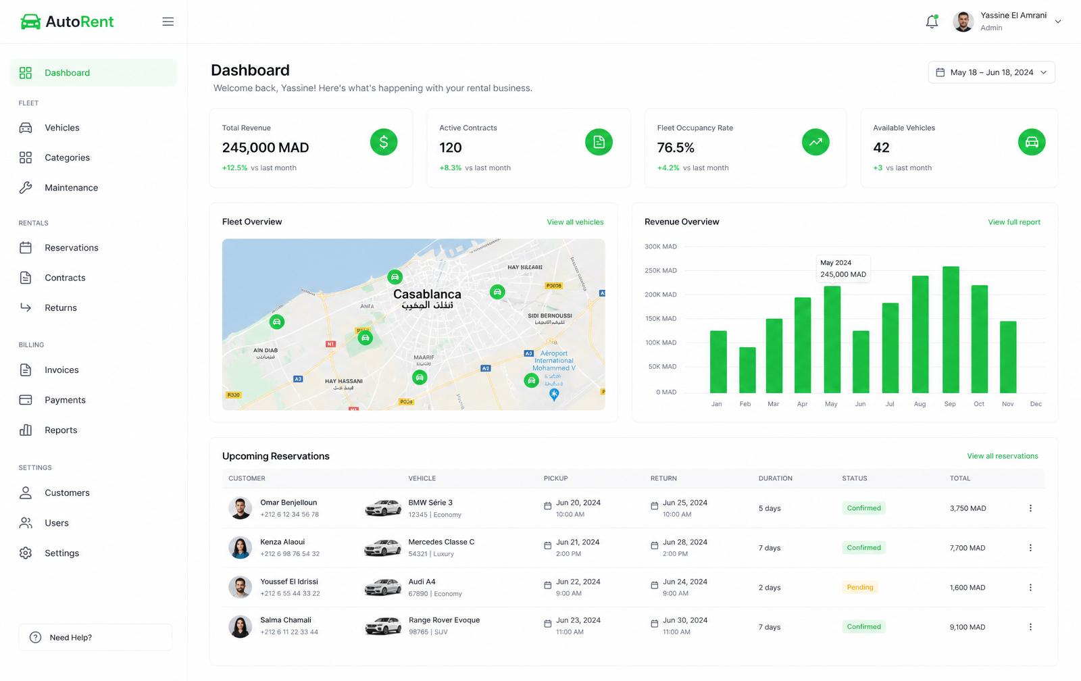Click the airport pin marker on map
The image size is (1081, 681).
[x=554, y=395]
